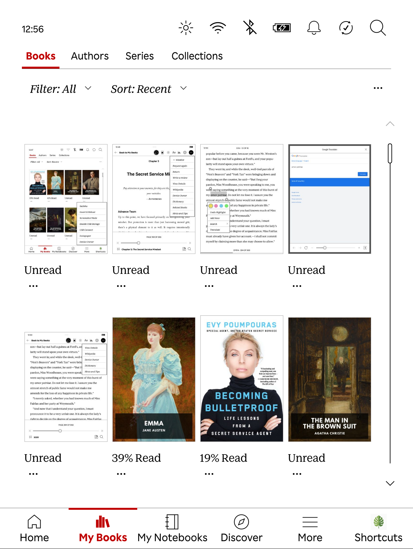
Task: Open brightness settings sun icon
Action: [x=186, y=28]
